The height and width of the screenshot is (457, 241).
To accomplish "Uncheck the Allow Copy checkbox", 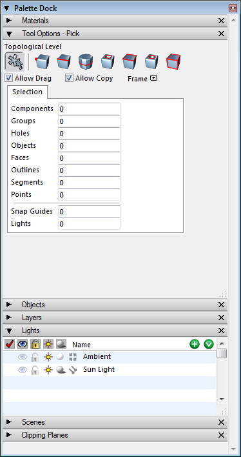I will click(x=69, y=78).
